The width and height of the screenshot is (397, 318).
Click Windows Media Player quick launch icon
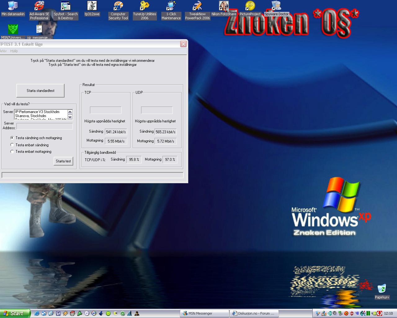pos(94,313)
